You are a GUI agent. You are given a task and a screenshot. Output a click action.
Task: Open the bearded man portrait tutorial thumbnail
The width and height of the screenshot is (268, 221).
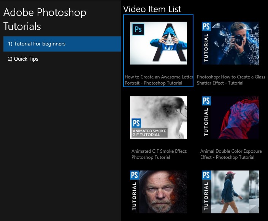point(159,192)
